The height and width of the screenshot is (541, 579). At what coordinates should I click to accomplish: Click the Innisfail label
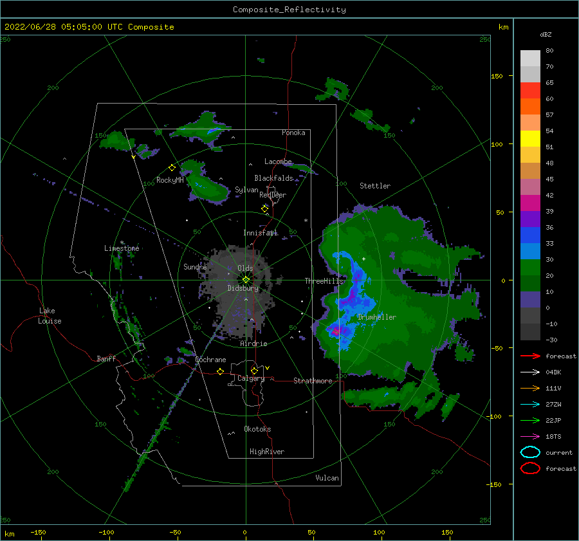[x=261, y=233]
